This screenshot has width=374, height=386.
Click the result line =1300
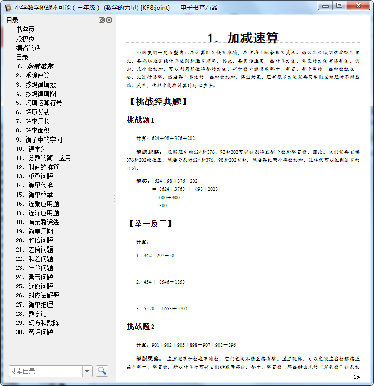click(159, 205)
